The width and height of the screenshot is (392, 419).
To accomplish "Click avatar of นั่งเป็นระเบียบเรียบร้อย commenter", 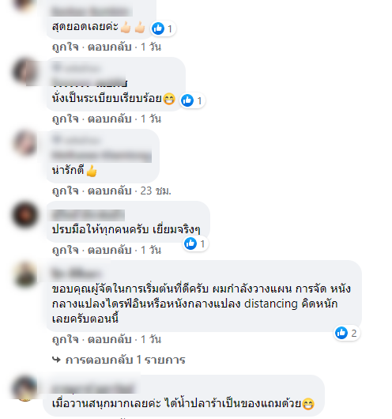I will pyautogui.click(x=25, y=72).
